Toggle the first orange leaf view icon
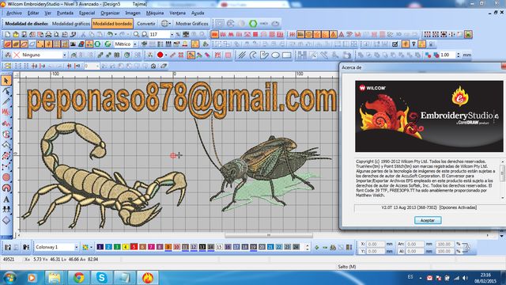The image size is (506, 285). point(8,44)
